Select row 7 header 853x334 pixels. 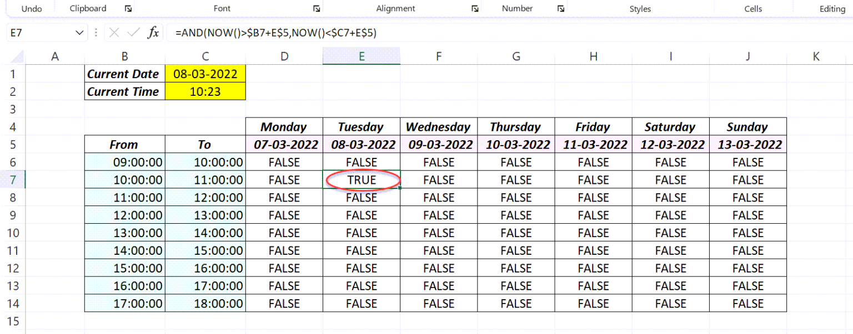(13, 179)
